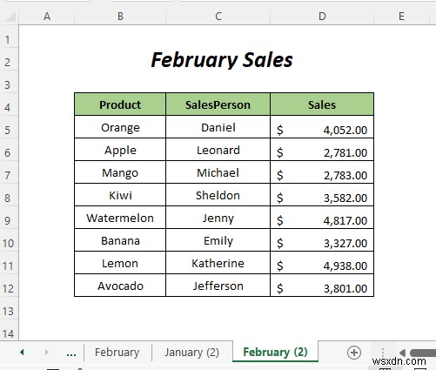The height and width of the screenshot is (370, 436).
Task: Select the February Sales title cell
Action: [x=222, y=60]
